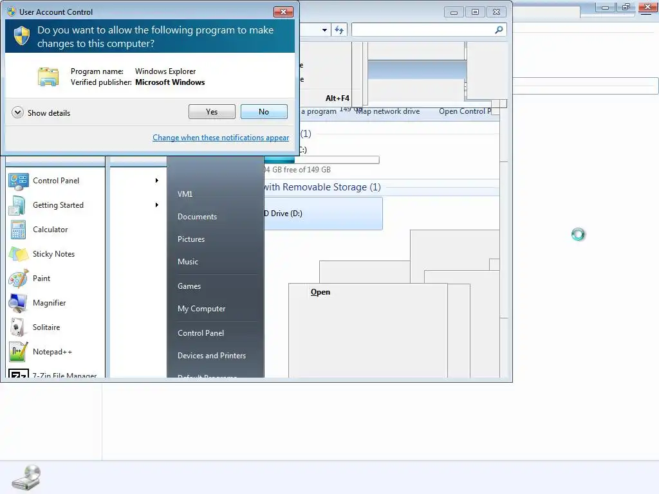
Task: Open the address bar history dropdown arrow
Action: tap(324, 30)
